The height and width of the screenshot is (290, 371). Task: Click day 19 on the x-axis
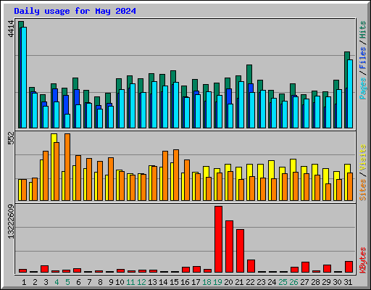click(217, 282)
